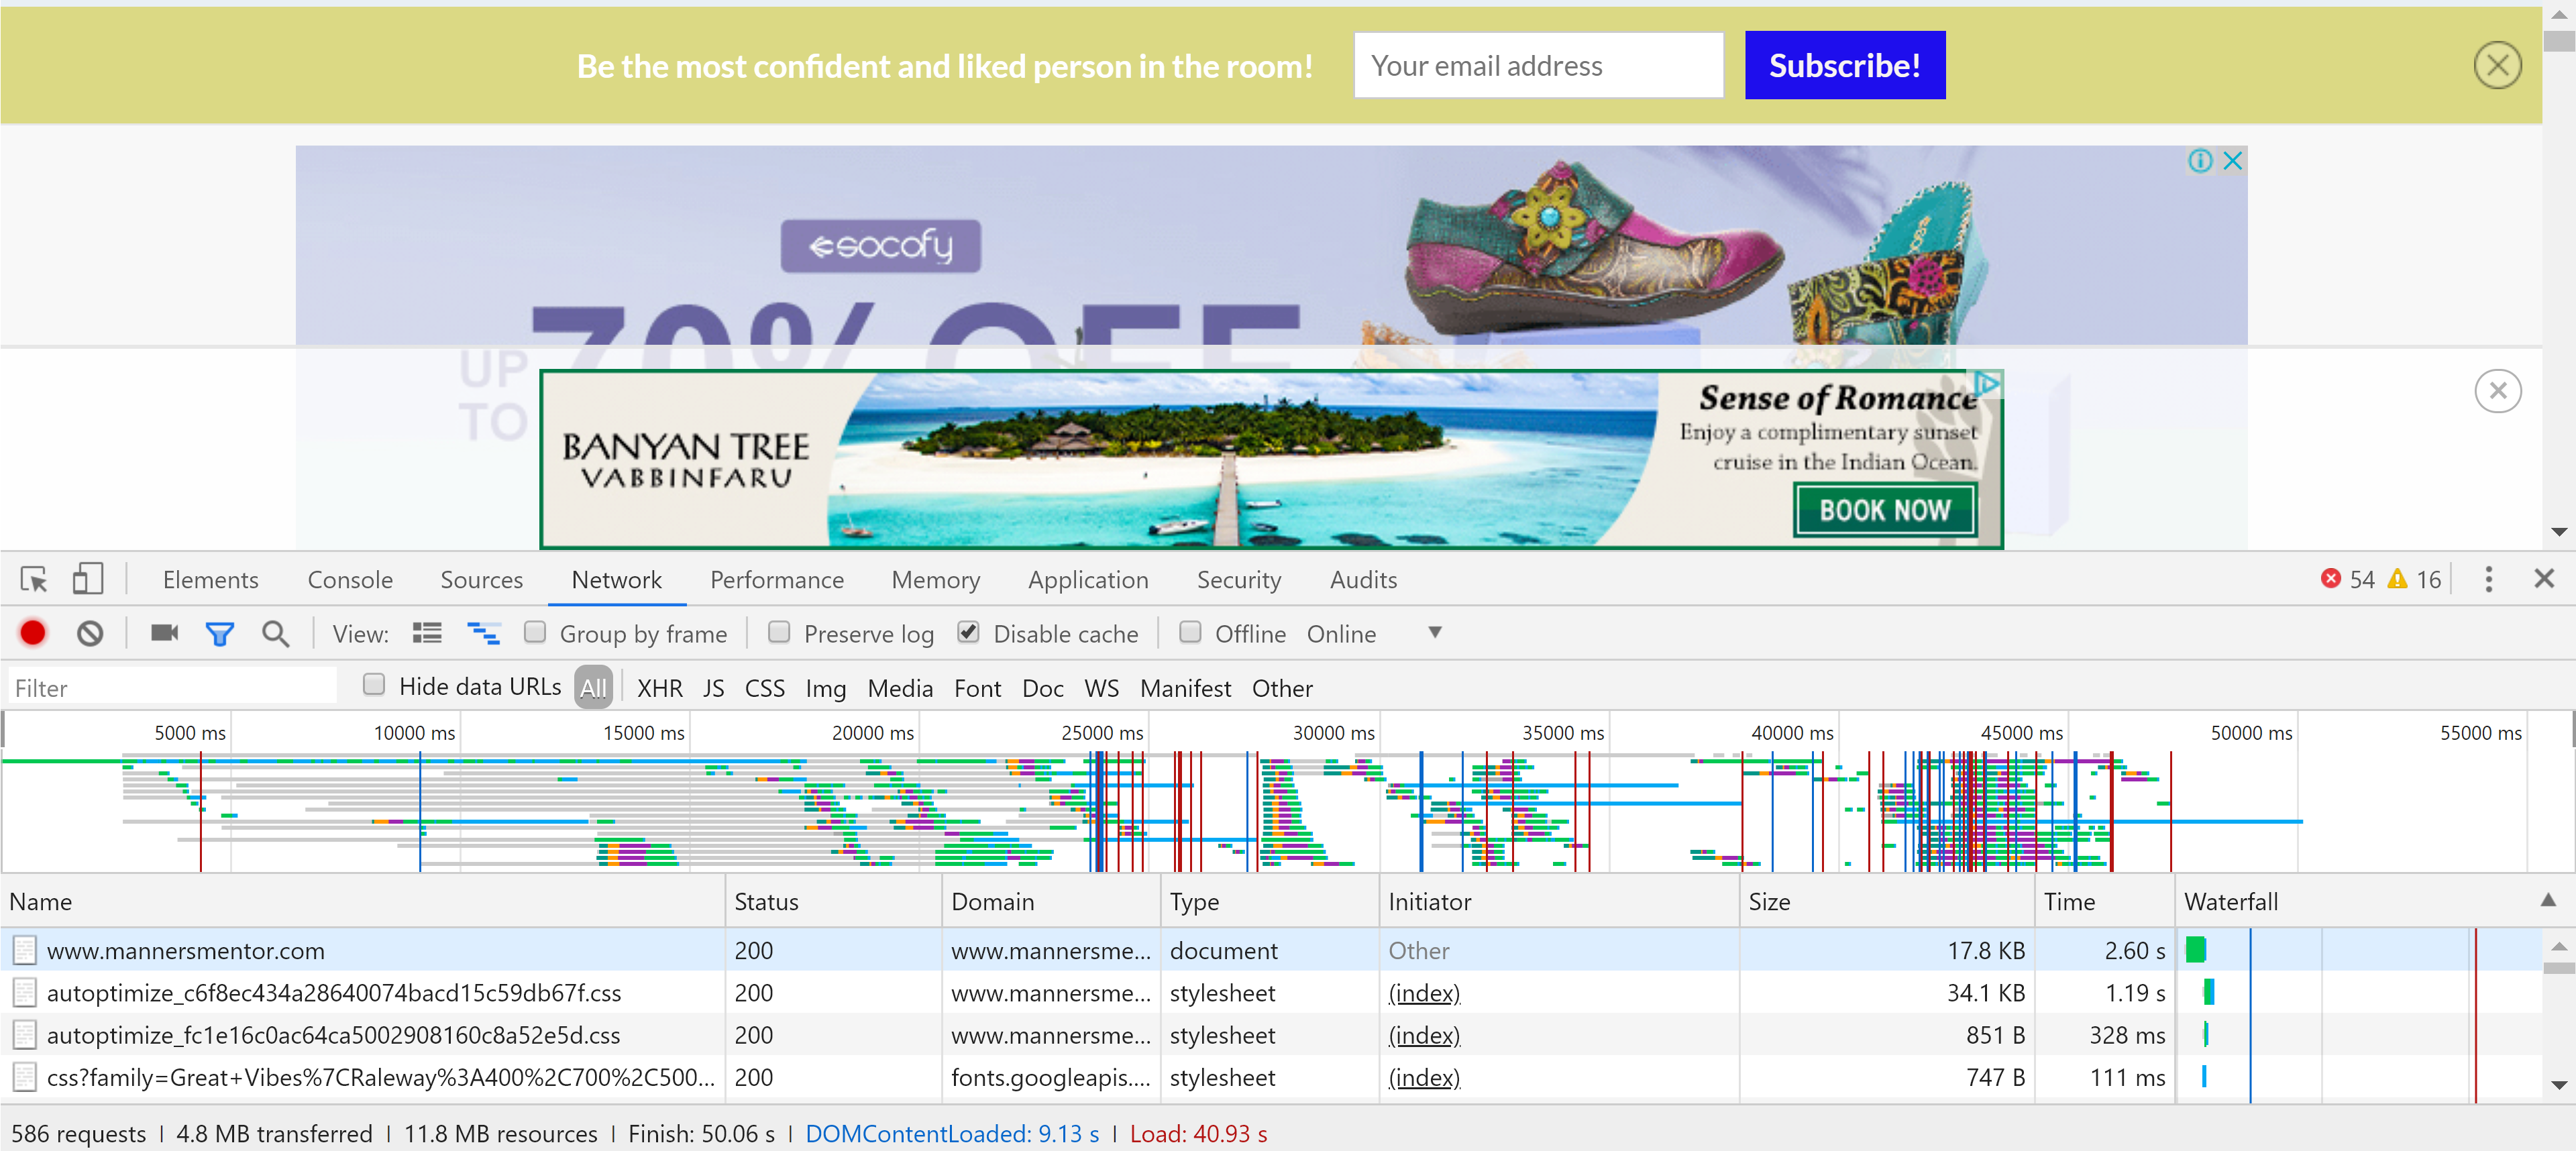
Task: Click the Subscribe! button
Action: (x=1844, y=65)
